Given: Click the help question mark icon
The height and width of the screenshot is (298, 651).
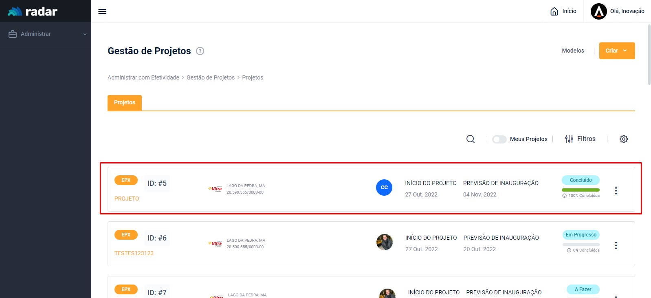Looking at the screenshot, I should (200, 51).
